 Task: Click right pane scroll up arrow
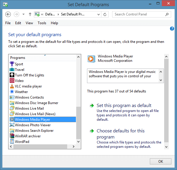click(x=166, y=57)
